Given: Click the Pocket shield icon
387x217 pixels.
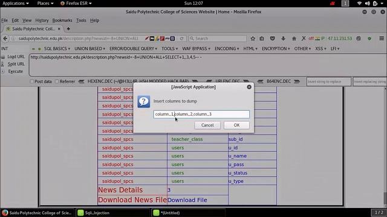Looking at the screenshot, I should click(273, 39).
